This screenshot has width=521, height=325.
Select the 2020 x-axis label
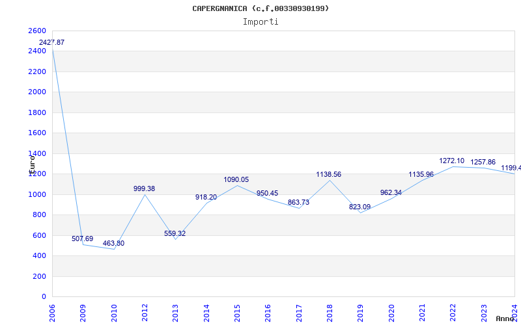[391, 313]
